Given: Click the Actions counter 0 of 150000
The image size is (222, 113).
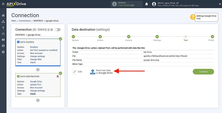Looking at the screenshot, I should tap(126, 5).
